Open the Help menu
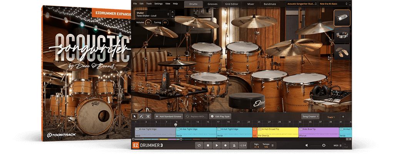This screenshot has height=160, width=394. pyautogui.click(x=175, y=4)
